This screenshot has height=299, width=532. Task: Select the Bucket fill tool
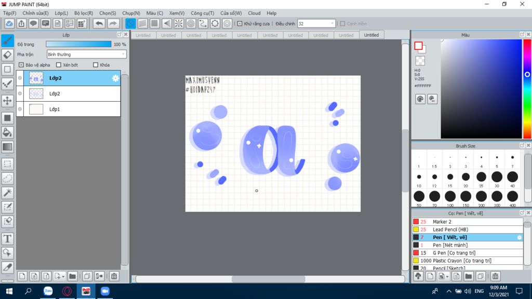pyautogui.click(x=7, y=132)
